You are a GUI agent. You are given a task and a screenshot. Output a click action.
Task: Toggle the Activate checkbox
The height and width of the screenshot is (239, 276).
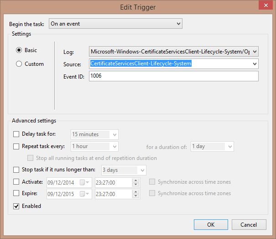[16, 182]
